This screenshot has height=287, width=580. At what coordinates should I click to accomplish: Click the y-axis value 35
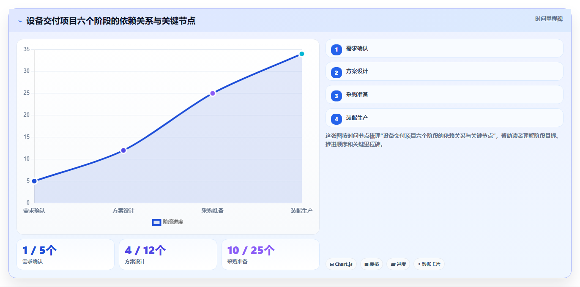[x=27, y=49]
